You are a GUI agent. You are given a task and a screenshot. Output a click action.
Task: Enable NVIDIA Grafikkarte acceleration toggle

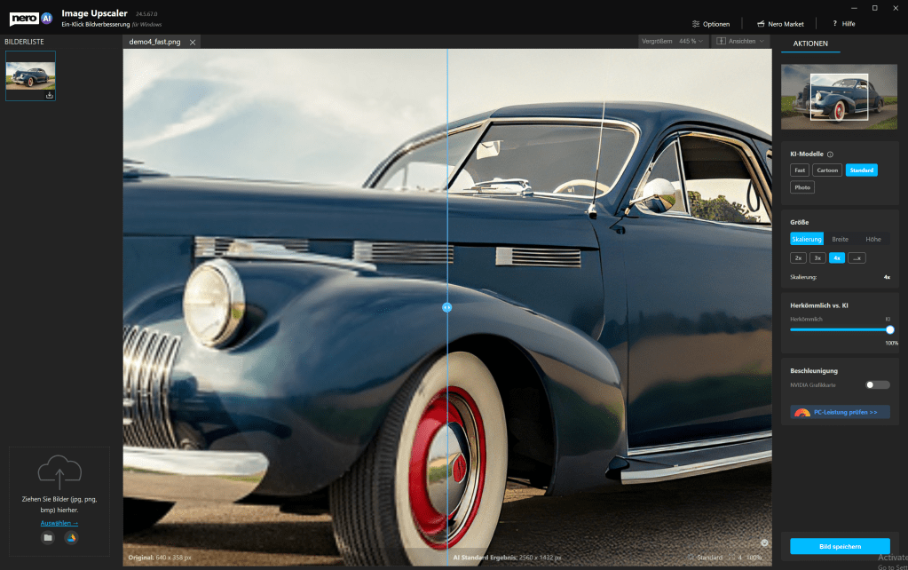tap(877, 384)
